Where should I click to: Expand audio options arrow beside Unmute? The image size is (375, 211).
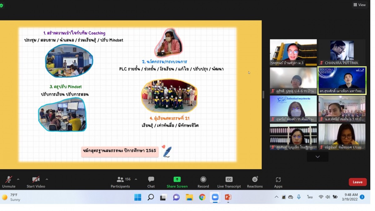click(18, 179)
